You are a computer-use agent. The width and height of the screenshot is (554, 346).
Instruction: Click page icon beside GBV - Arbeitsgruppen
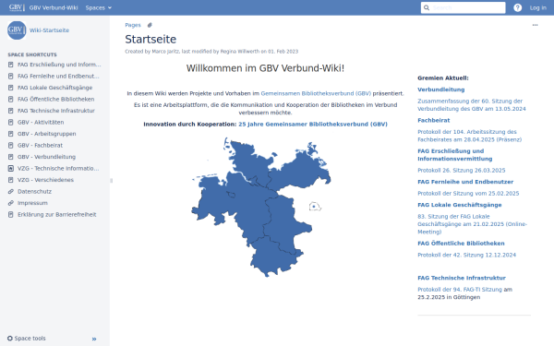click(10, 134)
